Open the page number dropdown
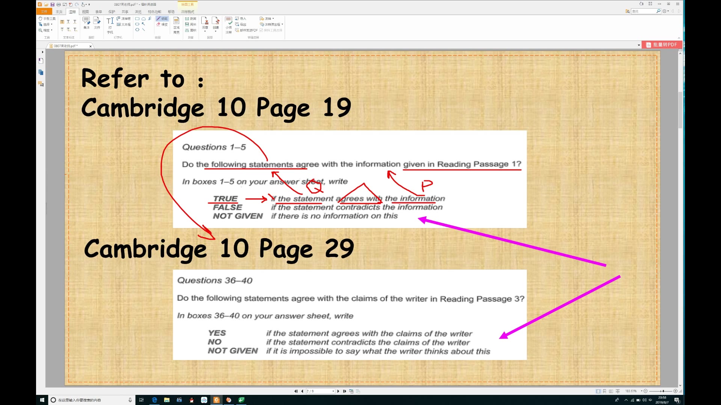This screenshot has height=405, width=721. 333,391
